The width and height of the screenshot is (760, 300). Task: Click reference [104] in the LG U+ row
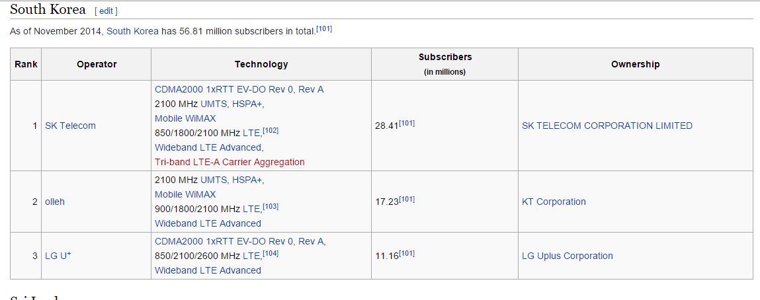tap(271, 254)
